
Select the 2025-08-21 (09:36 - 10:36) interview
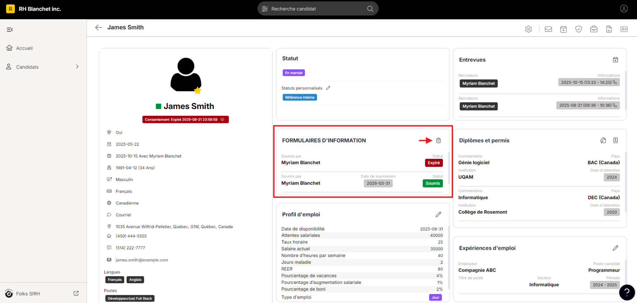pyautogui.click(x=588, y=105)
